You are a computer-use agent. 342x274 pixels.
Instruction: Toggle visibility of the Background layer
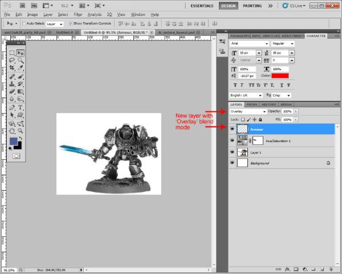pos(232,163)
